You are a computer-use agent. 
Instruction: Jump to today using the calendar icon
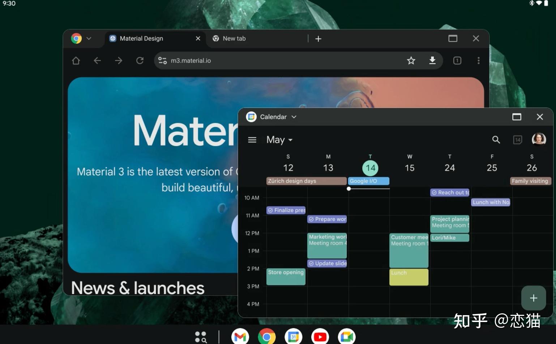pyautogui.click(x=518, y=140)
